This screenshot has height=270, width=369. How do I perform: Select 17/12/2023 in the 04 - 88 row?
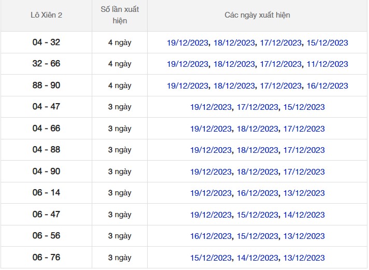tap(304, 150)
